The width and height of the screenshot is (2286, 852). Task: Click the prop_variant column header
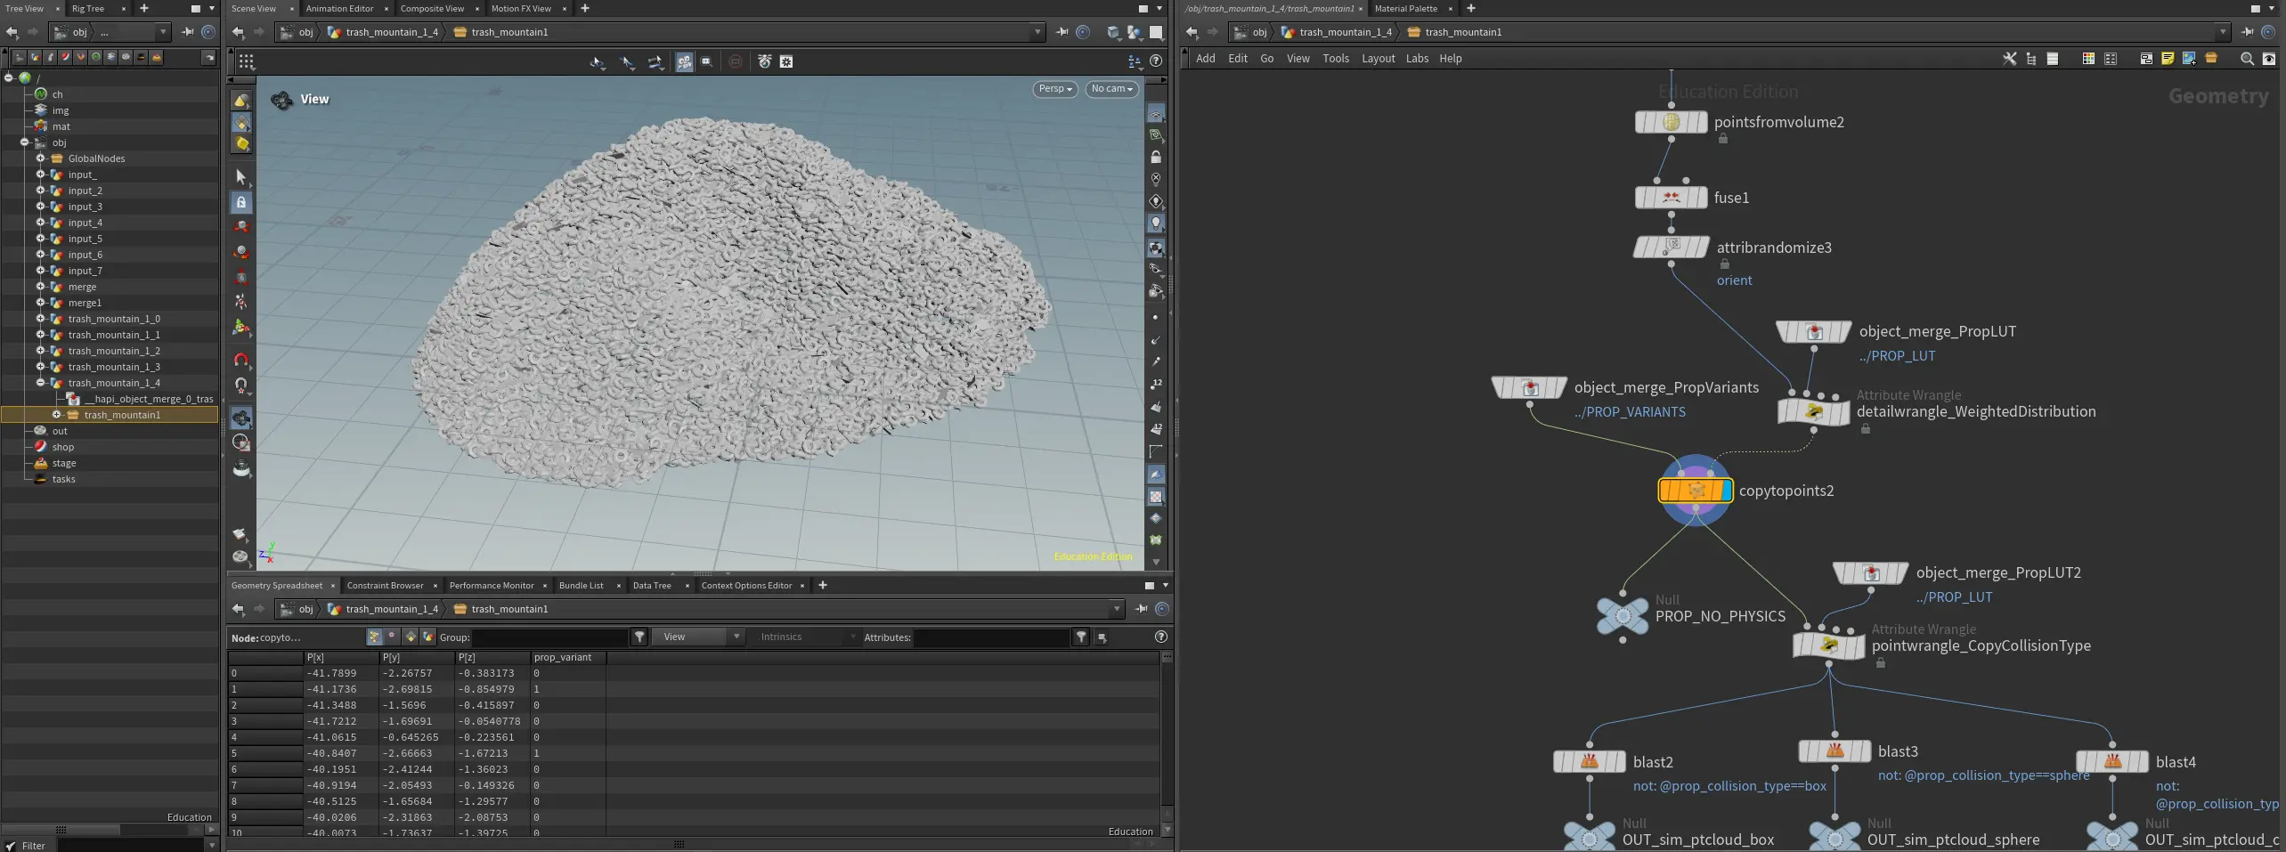[x=563, y=658]
